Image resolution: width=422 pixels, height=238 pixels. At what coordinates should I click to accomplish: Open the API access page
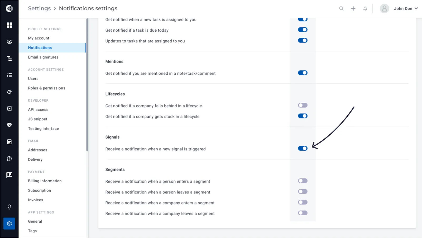click(38, 110)
